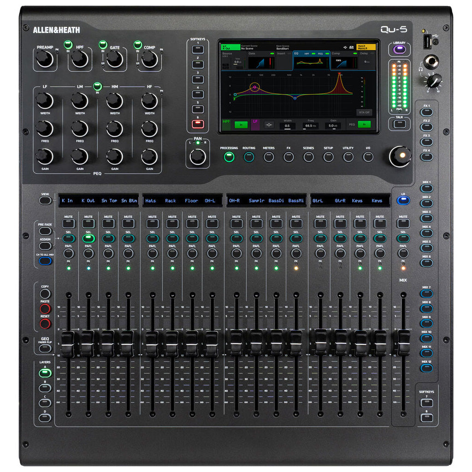
Task: Click the GtrR channel fader
Action: tap(340, 342)
